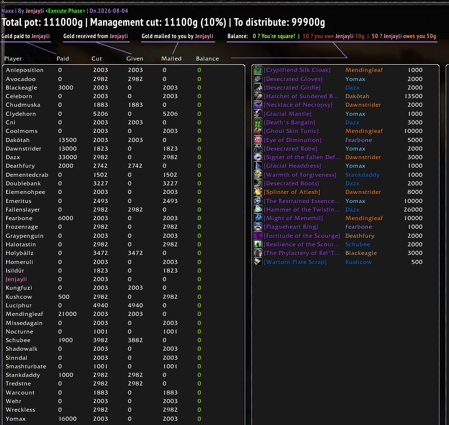Click the Glacial Mantle item icon
This screenshot has width=449, height=425.
pyautogui.click(x=258, y=114)
